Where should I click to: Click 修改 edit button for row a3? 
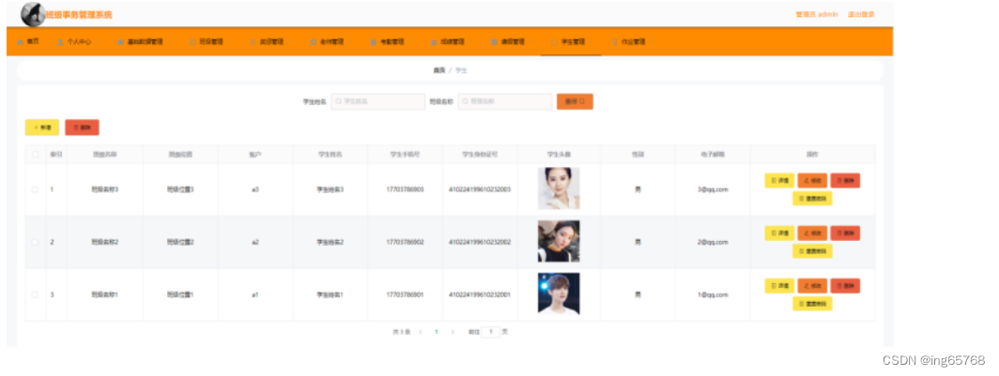coord(812,181)
